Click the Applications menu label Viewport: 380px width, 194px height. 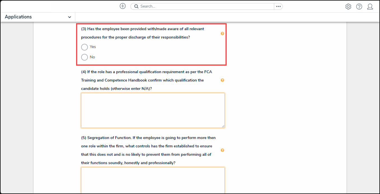point(18,17)
